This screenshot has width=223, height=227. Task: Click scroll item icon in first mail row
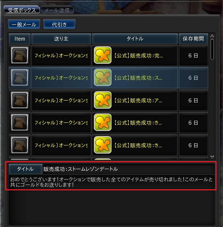19,55
